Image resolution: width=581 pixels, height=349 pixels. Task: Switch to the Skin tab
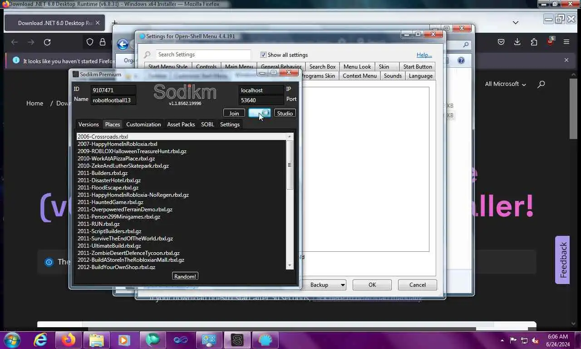click(384, 66)
